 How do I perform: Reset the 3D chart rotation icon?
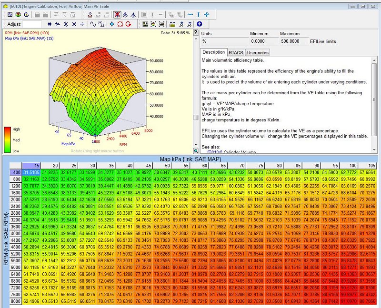coord(26,15)
